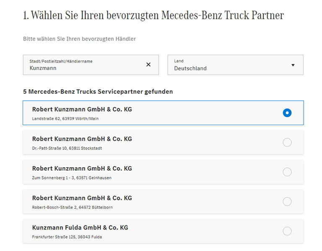Click the address Landstraße 62, 63939 Wörth/Main
The height and width of the screenshot is (251, 322).
point(65,119)
